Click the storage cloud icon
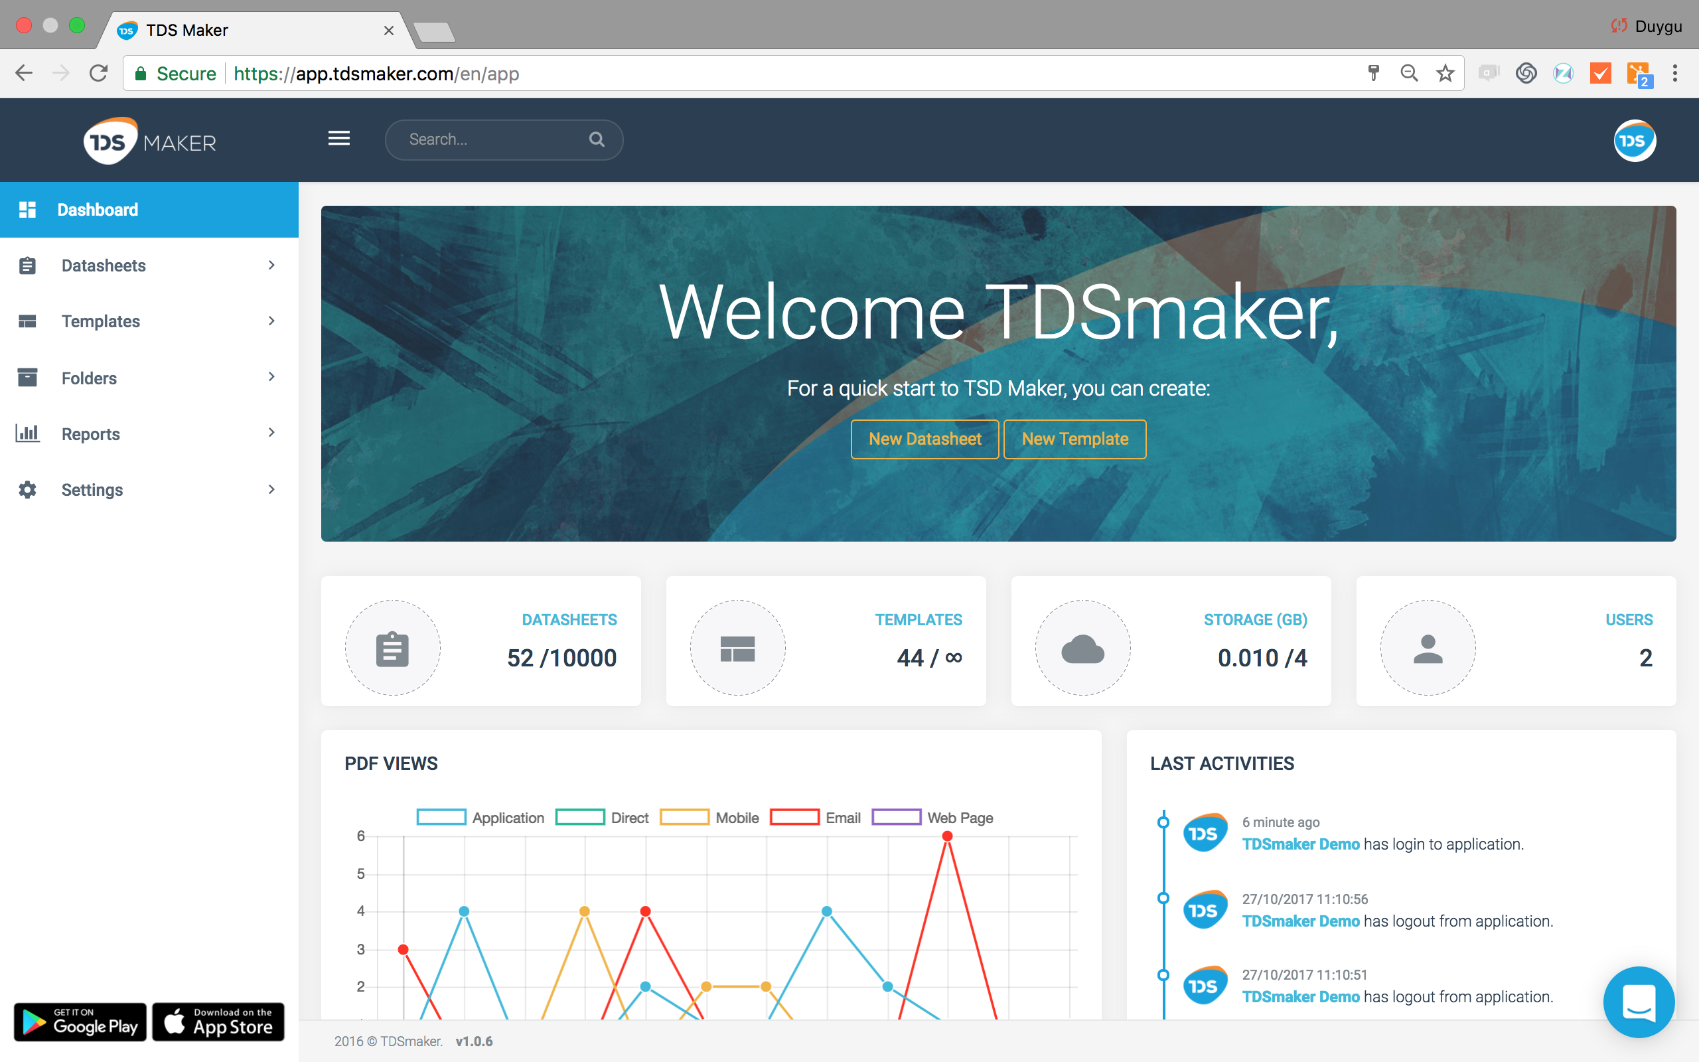 click(x=1082, y=648)
